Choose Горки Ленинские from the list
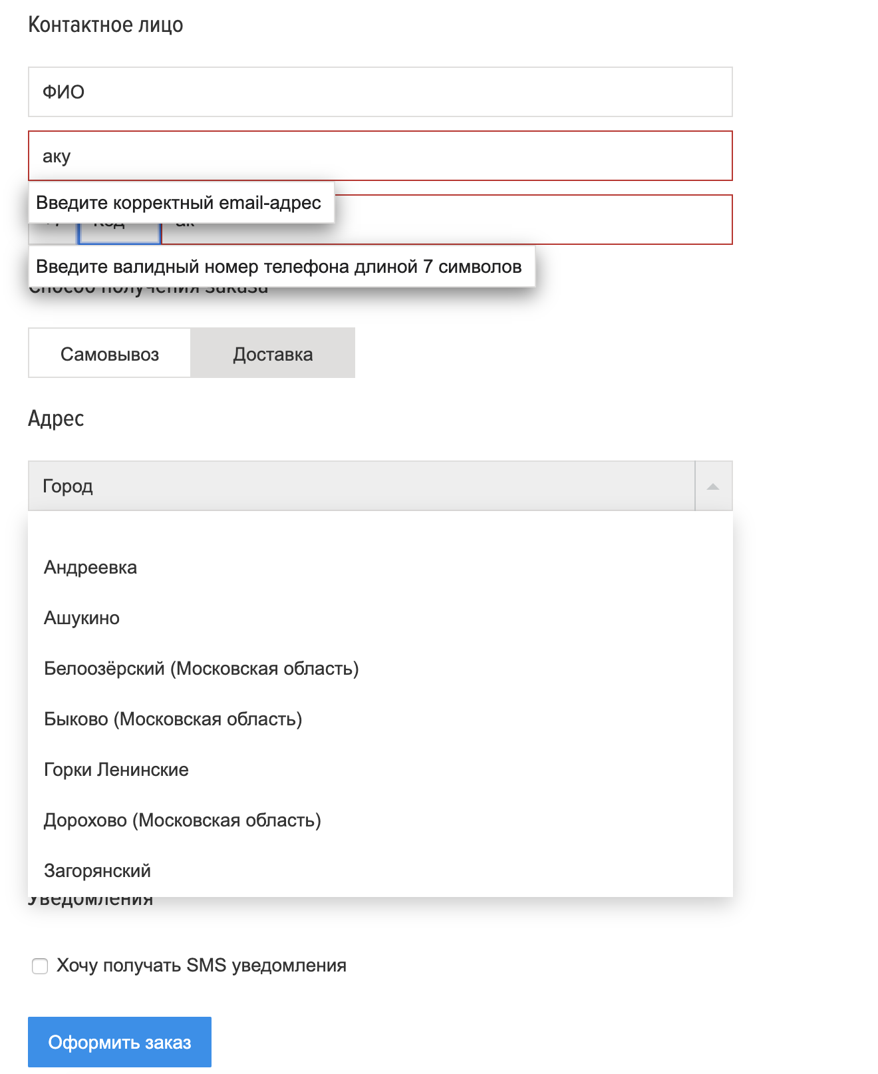Screen dimensions: 878x1074 [x=380, y=770]
